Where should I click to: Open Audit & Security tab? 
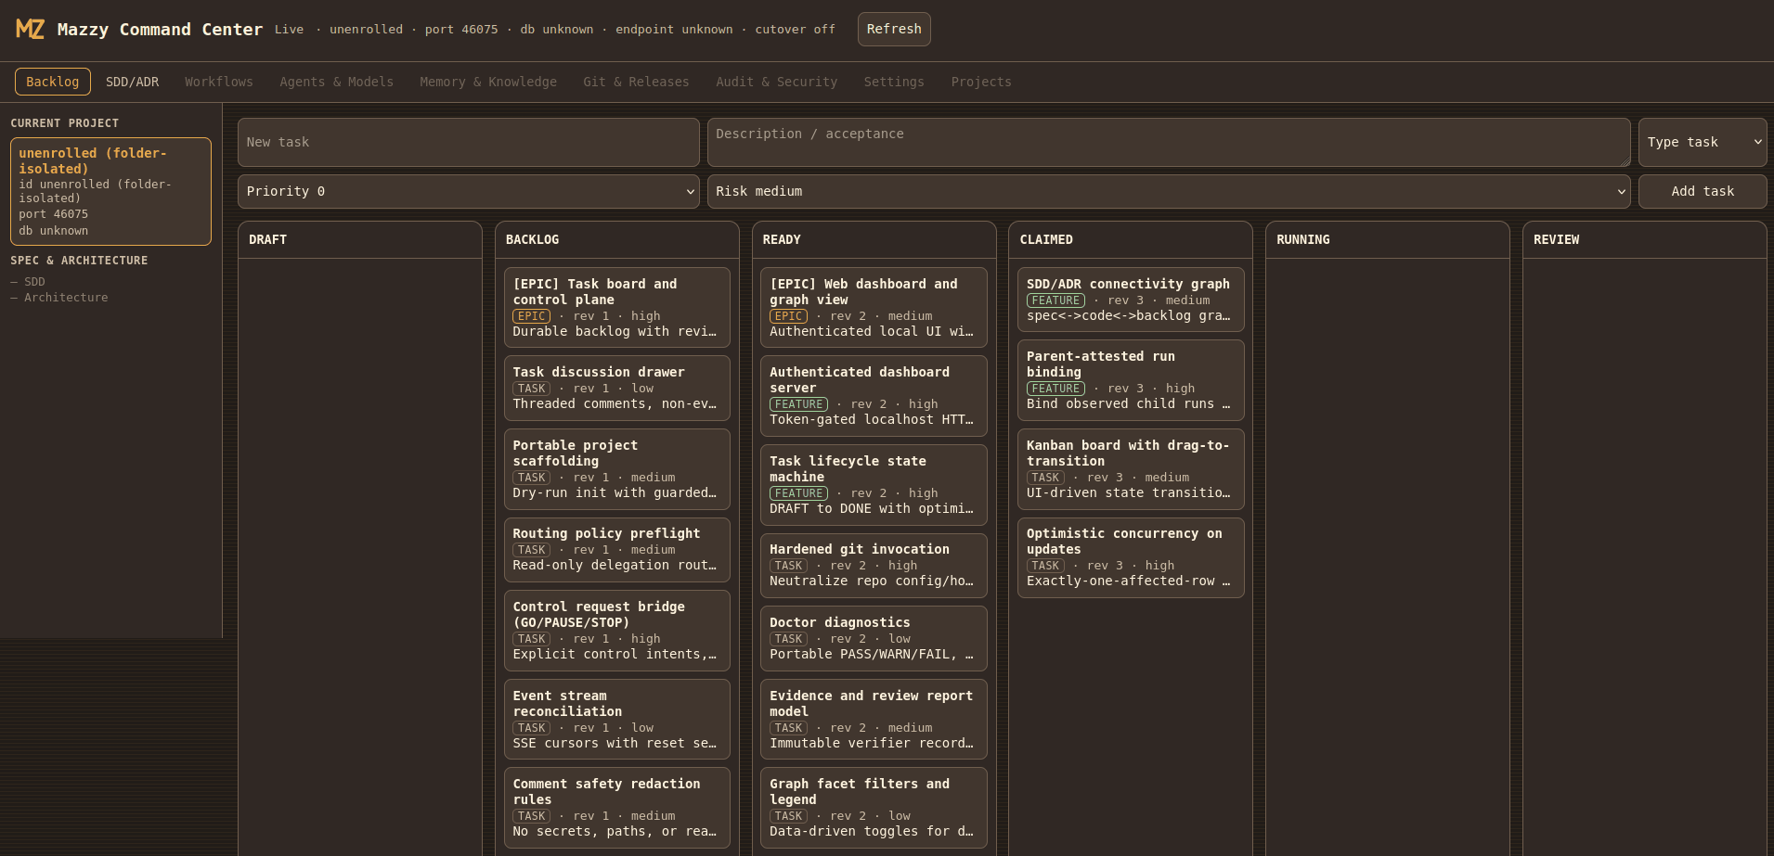point(776,82)
